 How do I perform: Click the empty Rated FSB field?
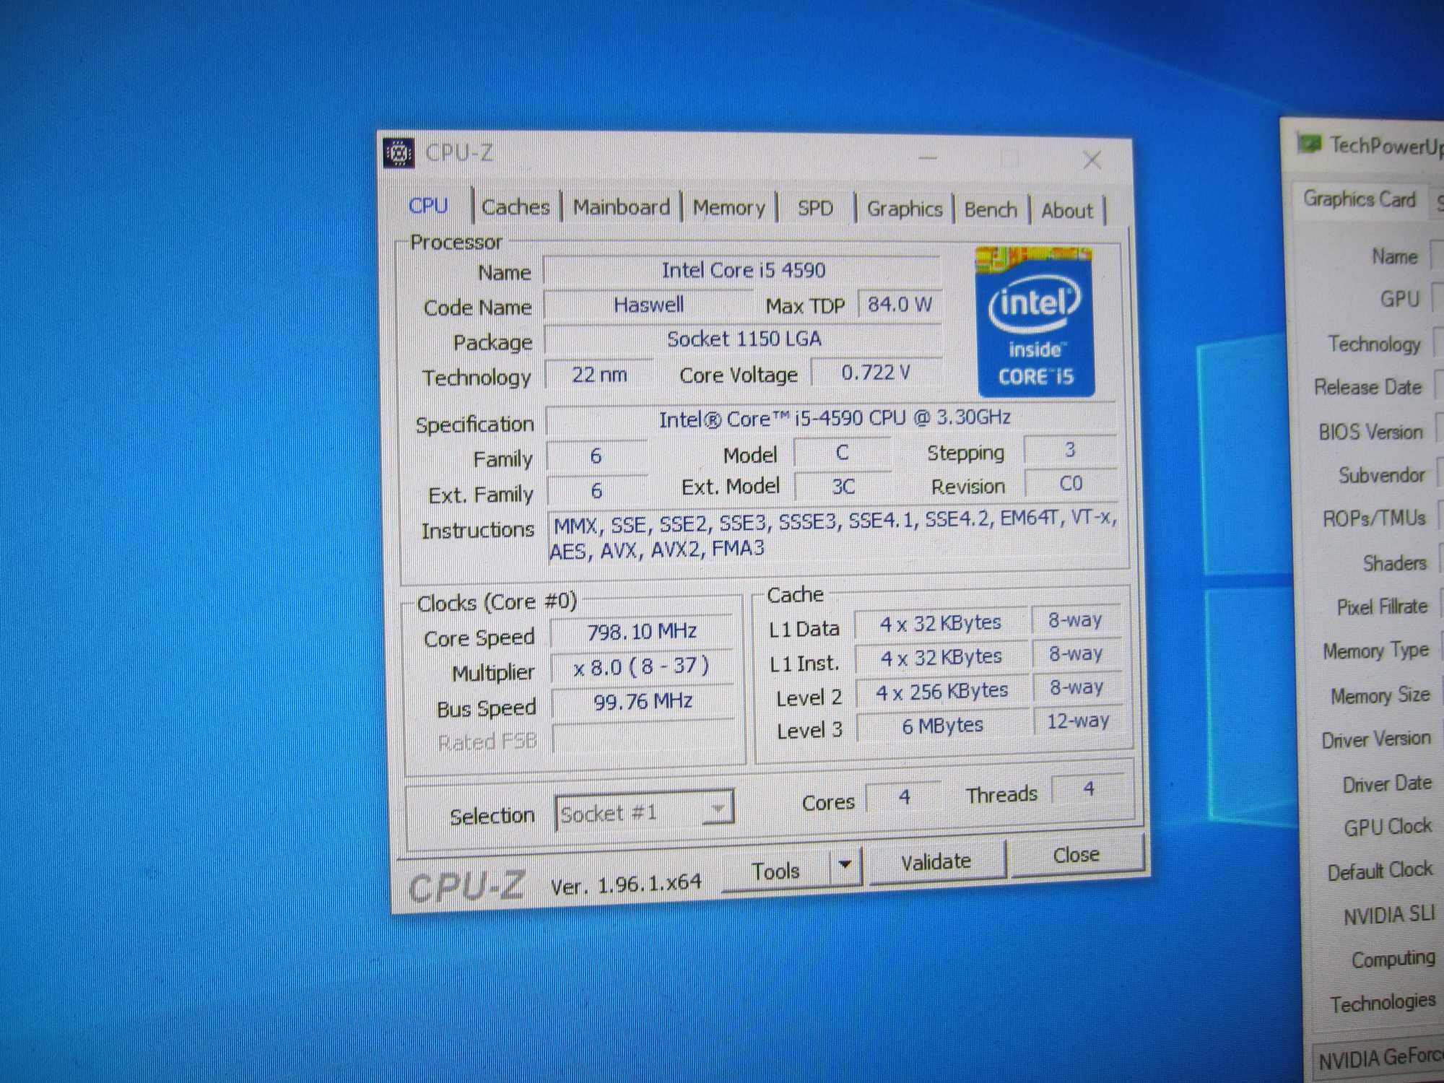pos(644,736)
